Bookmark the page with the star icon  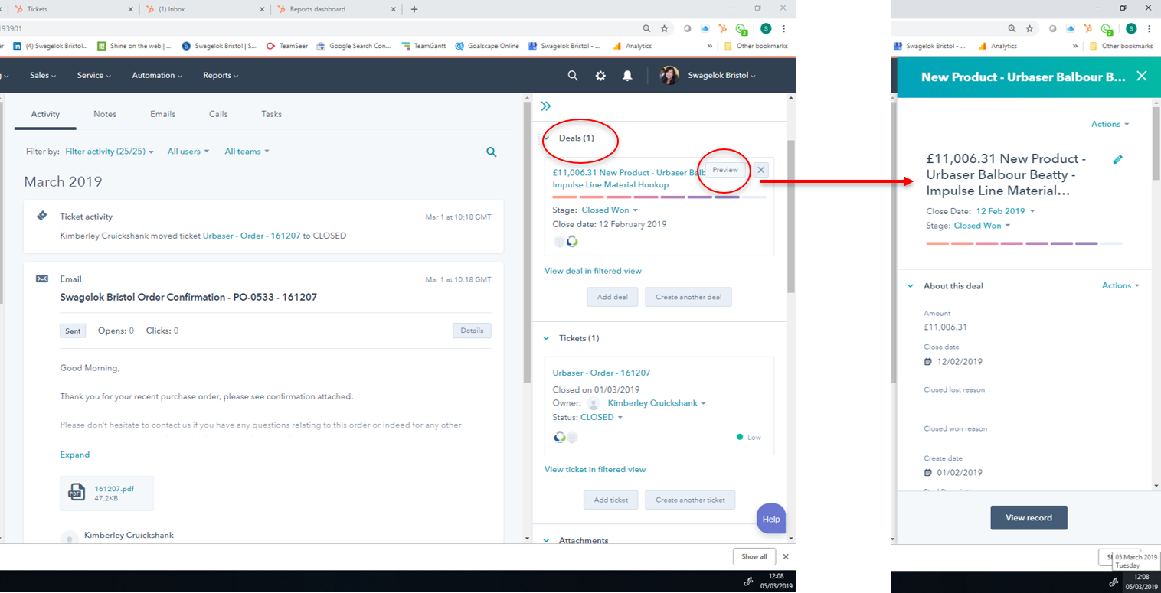[x=664, y=28]
